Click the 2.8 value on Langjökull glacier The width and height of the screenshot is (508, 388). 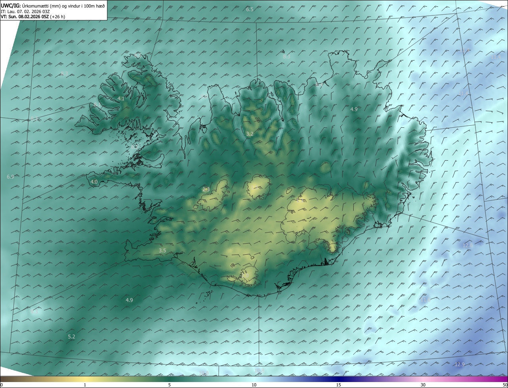206,190
